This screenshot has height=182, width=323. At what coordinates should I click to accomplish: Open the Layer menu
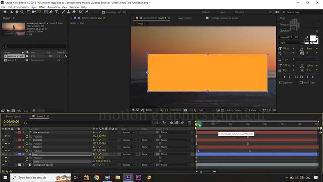34,7
